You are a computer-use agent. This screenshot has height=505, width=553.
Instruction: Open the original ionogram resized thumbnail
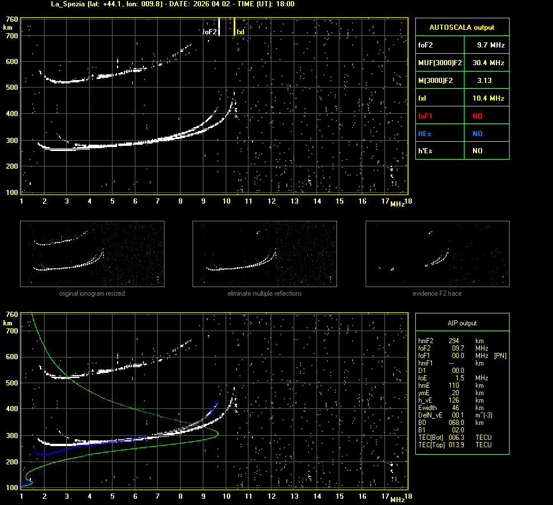(x=92, y=254)
